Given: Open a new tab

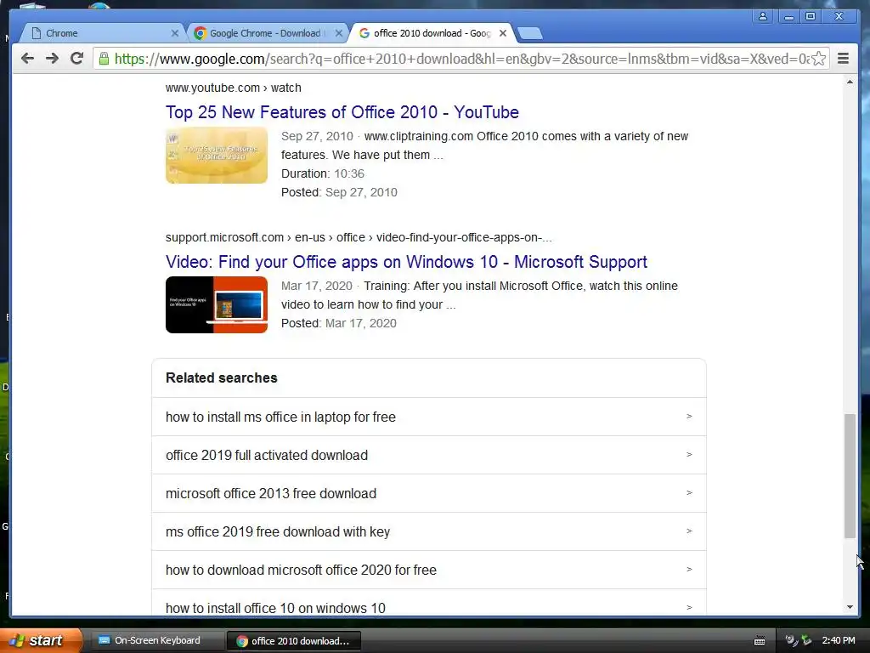Looking at the screenshot, I should 530,33.
